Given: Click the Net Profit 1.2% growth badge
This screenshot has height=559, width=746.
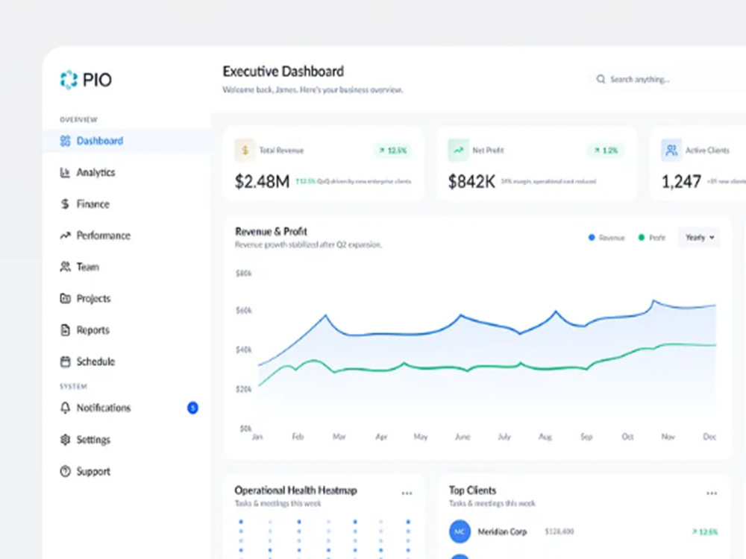Looking at the screenshot, I should [x=606, y=151].
